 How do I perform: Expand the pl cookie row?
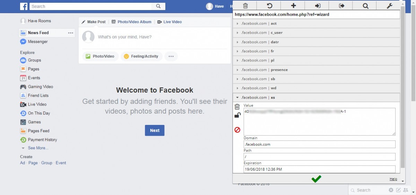(x=316, y=60)
